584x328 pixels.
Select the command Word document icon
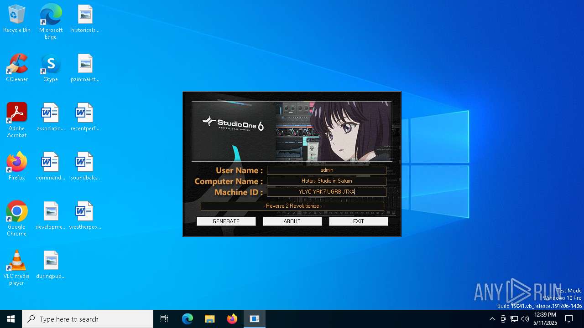[51, 167]
